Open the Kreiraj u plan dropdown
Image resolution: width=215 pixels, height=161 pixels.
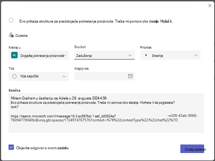39,55
